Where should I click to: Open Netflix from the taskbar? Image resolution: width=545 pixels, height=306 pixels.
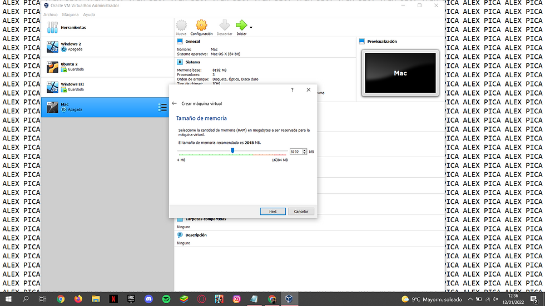tap(113, 299)
